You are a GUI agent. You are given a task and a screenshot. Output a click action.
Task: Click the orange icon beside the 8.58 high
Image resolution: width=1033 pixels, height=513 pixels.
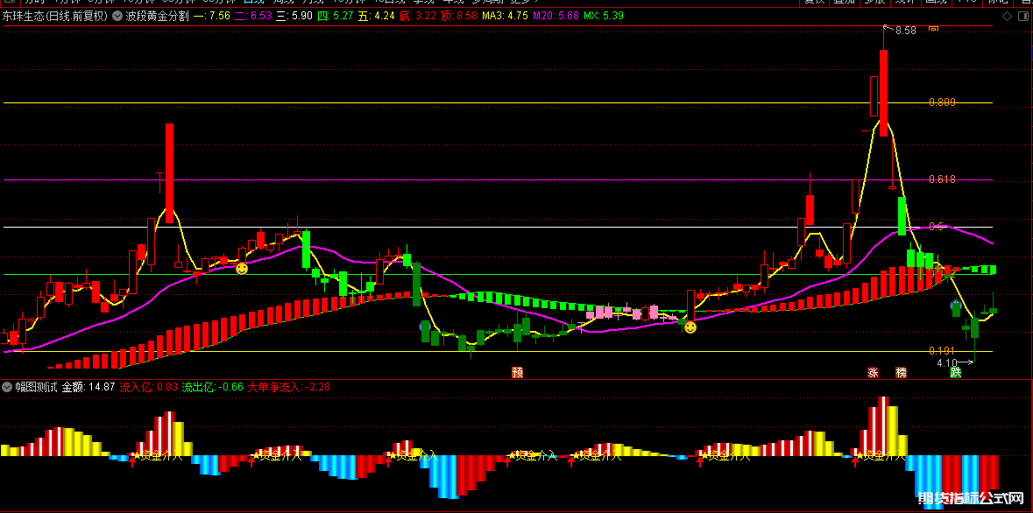[x=933, y=29]
